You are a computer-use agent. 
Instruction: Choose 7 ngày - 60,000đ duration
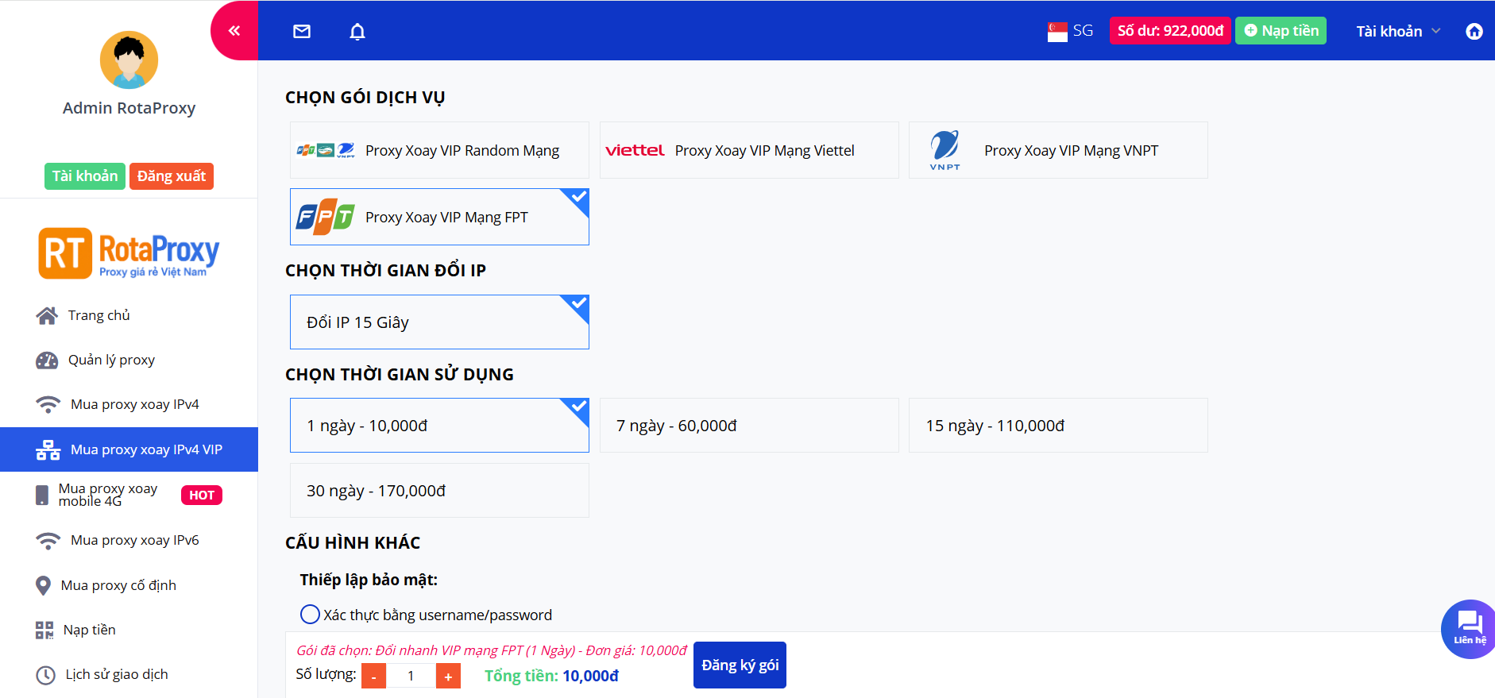(x=749, y=426)
